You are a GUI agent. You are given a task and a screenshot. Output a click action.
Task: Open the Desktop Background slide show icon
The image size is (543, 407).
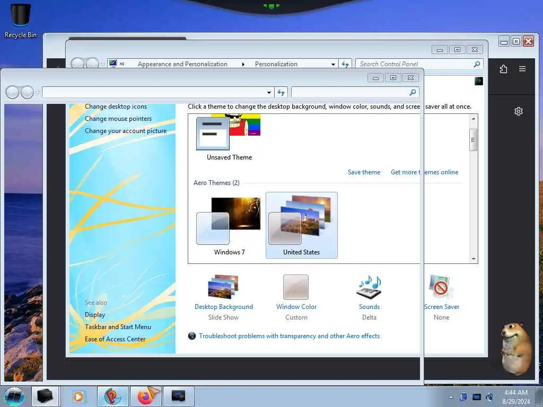(223, 287)
